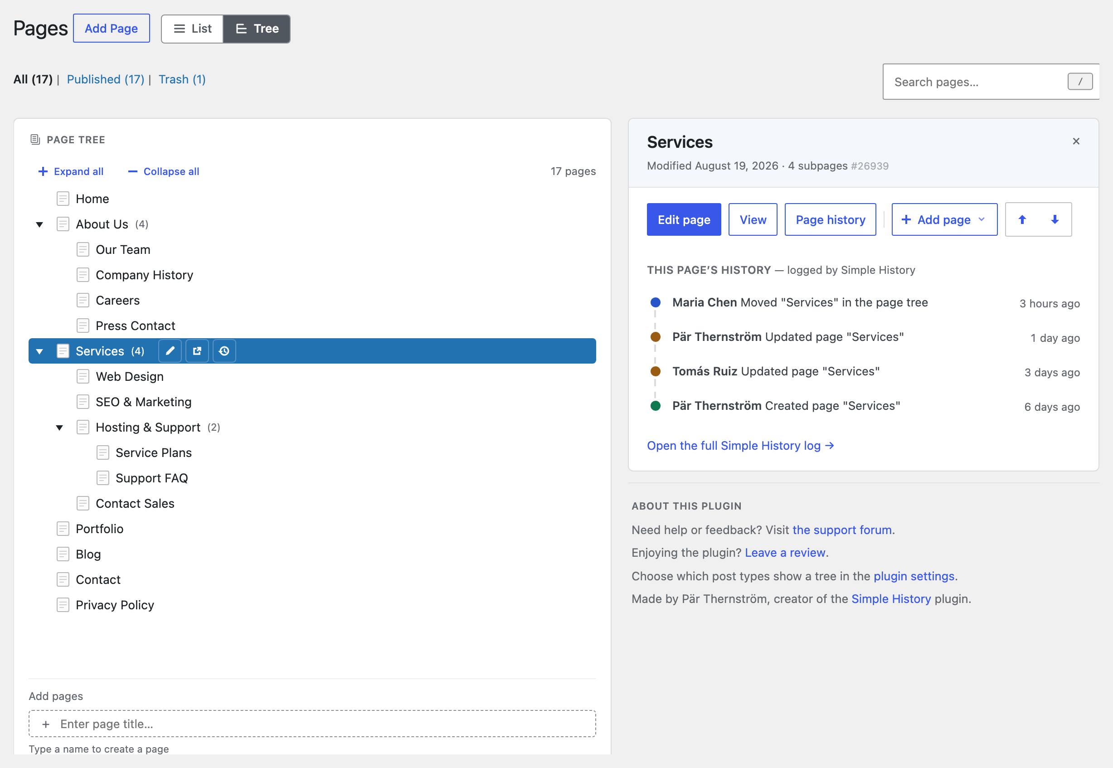Image resolution: width=1113 pixels, height=768 pixels.
Task: Click the Our Team page icon
Action: [83, 249]
